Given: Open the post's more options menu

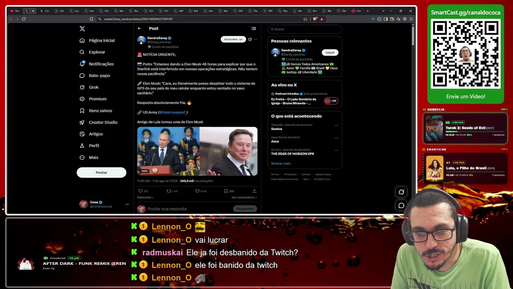Looking at the screenshot, I should 255,39.
